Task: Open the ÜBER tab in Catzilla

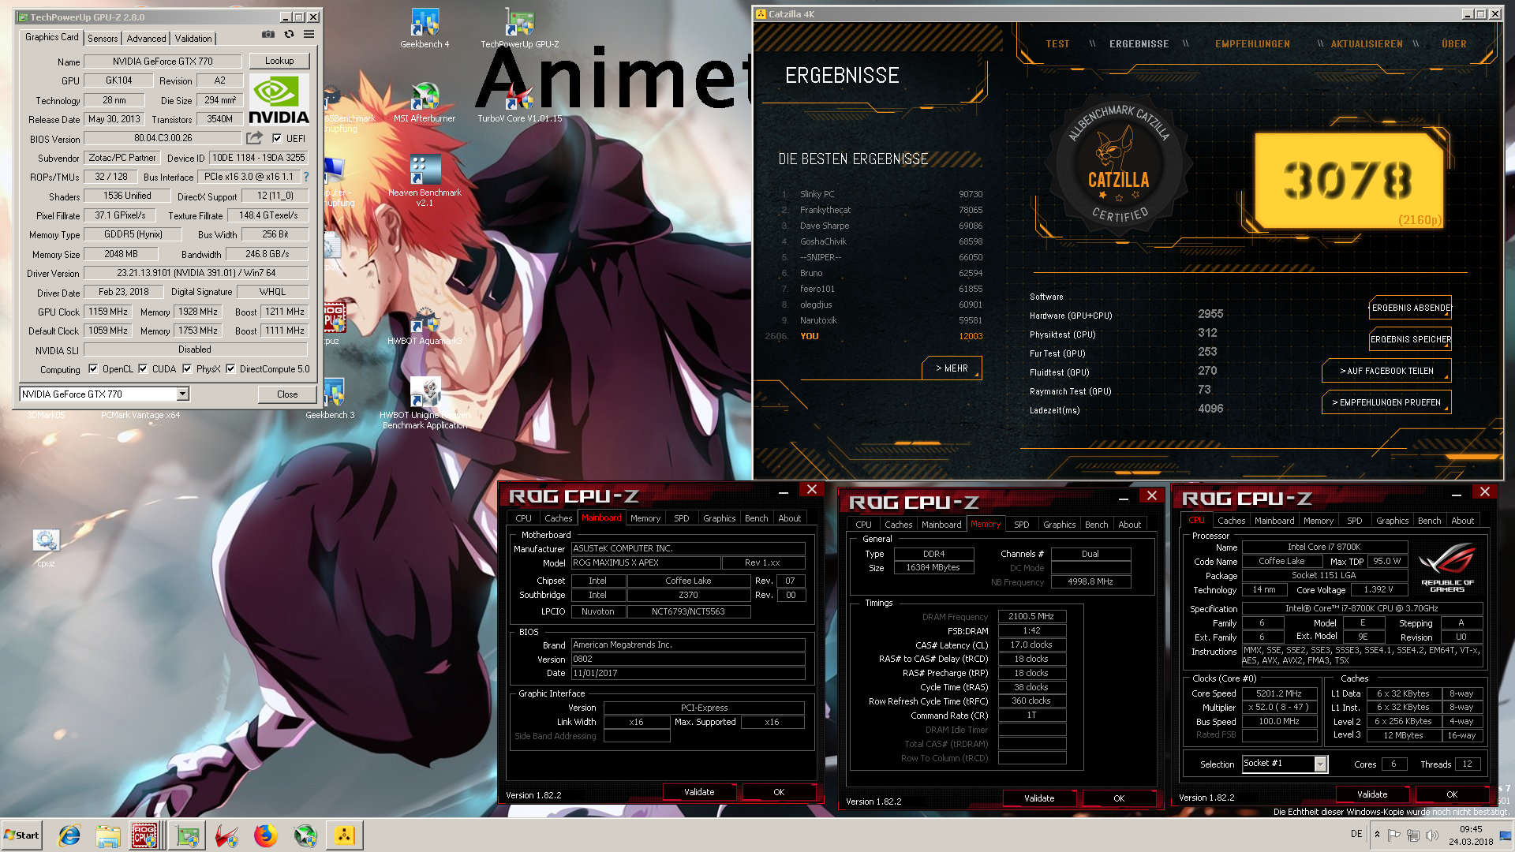Action: click(1453, 44)
